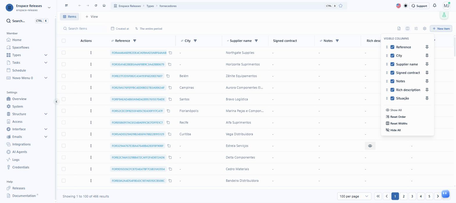
Task: Expand the Structure settings section
Action: coord(46,114)
